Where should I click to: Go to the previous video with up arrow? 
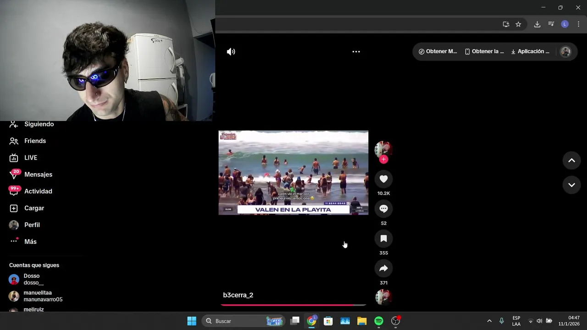coord(571,160)
